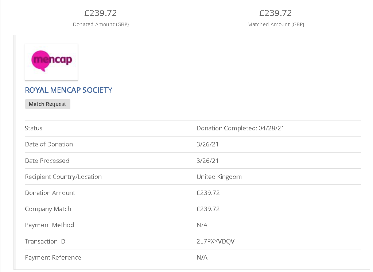This screenshot has width=373, height=272.
Task: Select the Company Match row's £239.72 value
Action: pyautogui.click(x=208, y=209)
